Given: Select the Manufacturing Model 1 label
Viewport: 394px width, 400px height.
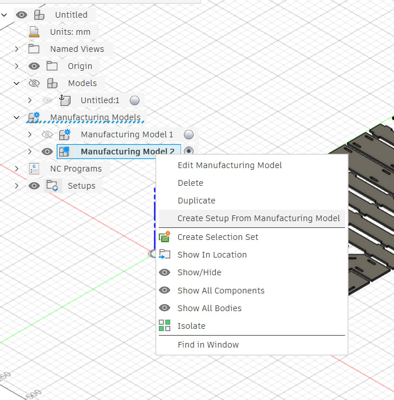Looking at the screenshot, I should 127,134.
